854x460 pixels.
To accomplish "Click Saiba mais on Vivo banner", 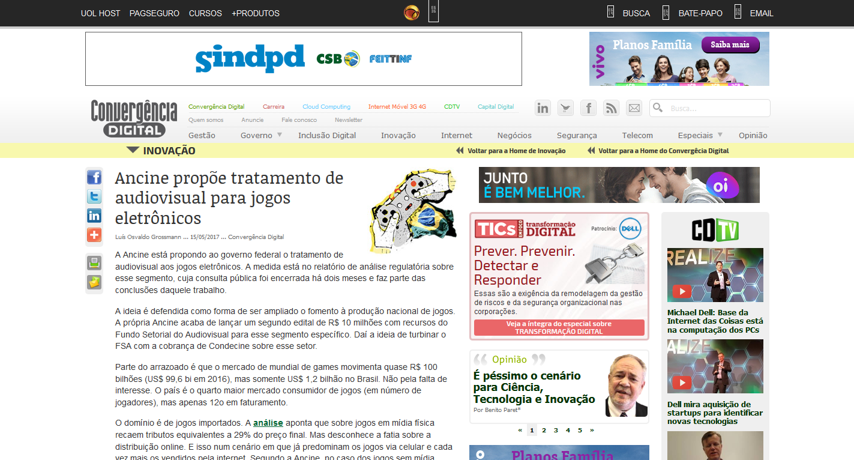I will 730,45.
